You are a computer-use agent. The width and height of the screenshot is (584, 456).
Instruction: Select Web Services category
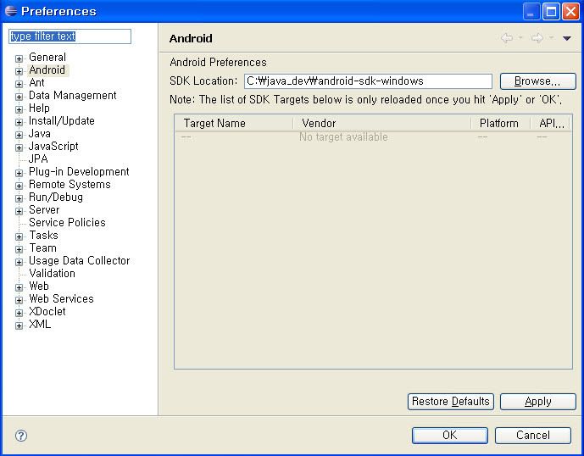pos(62,299)
